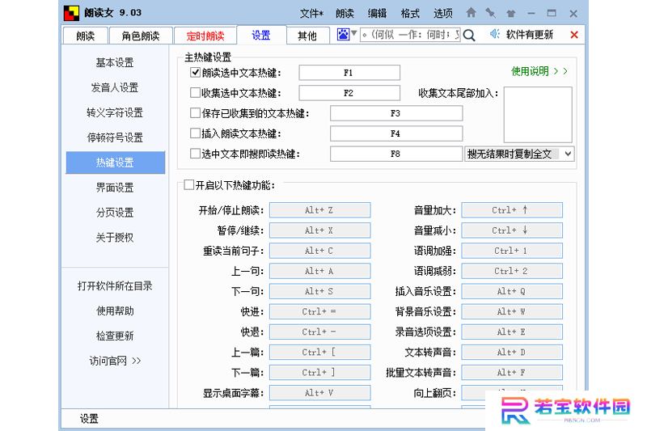Expand the search engine dropdown arrow
Image resolution: width=647 pixels, height=431 pixels.
(353, 33)
